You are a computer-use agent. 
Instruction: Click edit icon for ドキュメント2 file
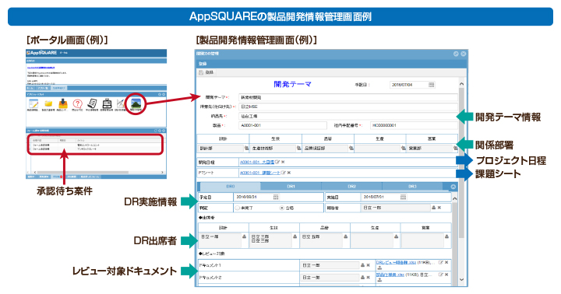(441, 275)
